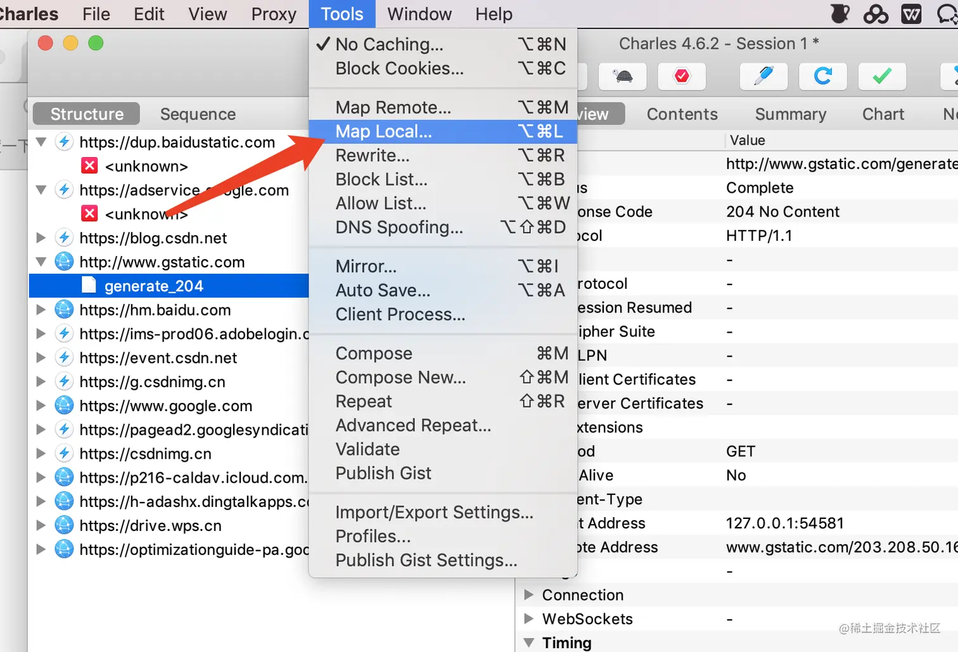This screenshot has width=958, height=652.
Task: Choose Compose New from Tools menu
Action: point(443,378)
